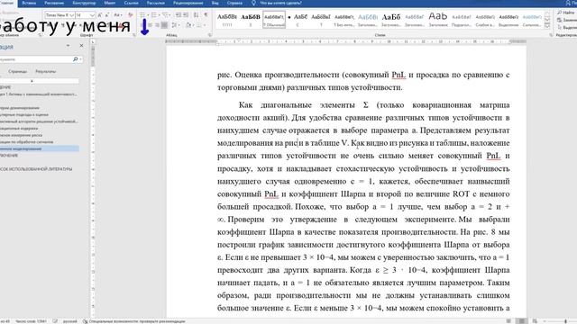Open the Рисование ribbon tab

pyautogui.click(x=54, y=3)
